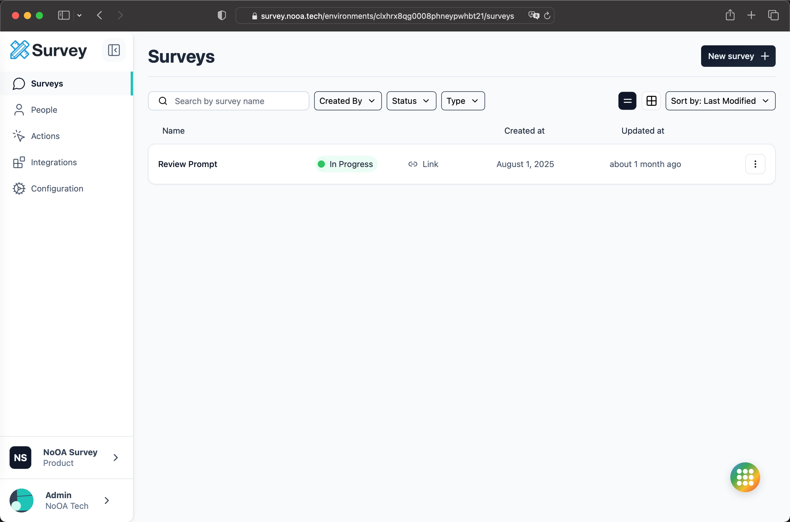Collapse the sidebar with the panel icon

point(114,50)
